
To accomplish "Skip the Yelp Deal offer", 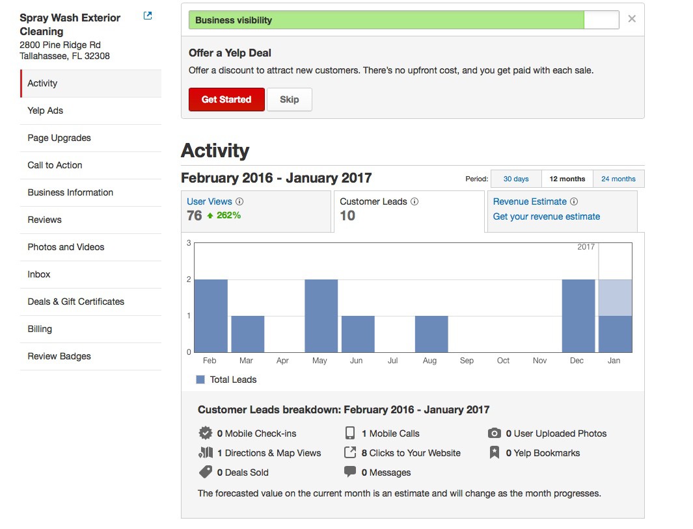I will coord(290,99).
